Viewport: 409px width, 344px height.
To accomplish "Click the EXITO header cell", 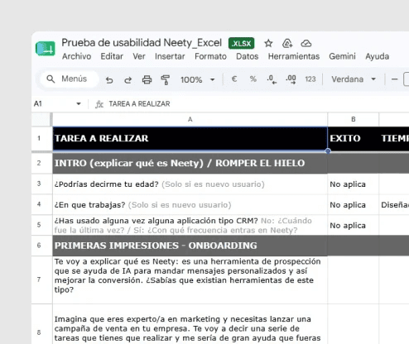I will 354,138.
